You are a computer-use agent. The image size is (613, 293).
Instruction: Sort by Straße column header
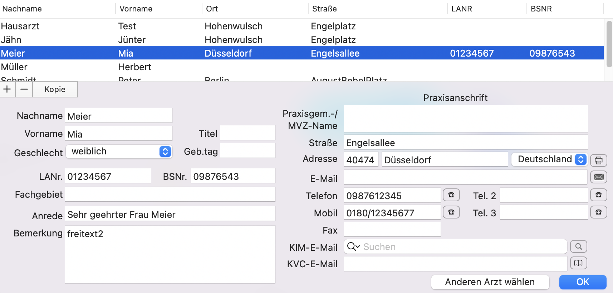(378, 9)
